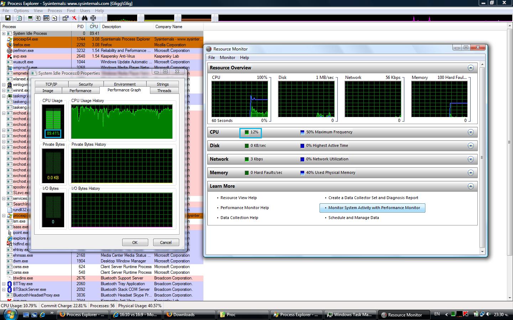Switch to the Security tab
The image size is (513, 320).
pyautogui.click(x=86, y=84)
